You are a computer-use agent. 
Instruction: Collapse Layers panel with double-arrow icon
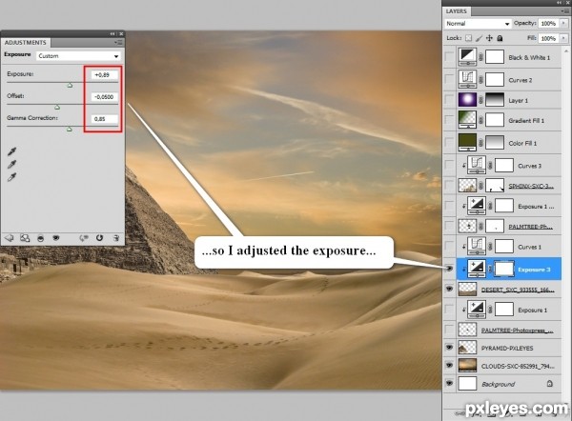tap(560, 3)
